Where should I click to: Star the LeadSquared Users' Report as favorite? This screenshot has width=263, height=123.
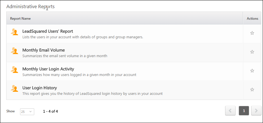pyautogui.click(x=252, y=33)
